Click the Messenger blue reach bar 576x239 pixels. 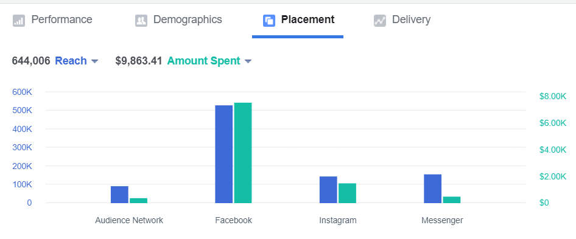[x=433, y=189]
